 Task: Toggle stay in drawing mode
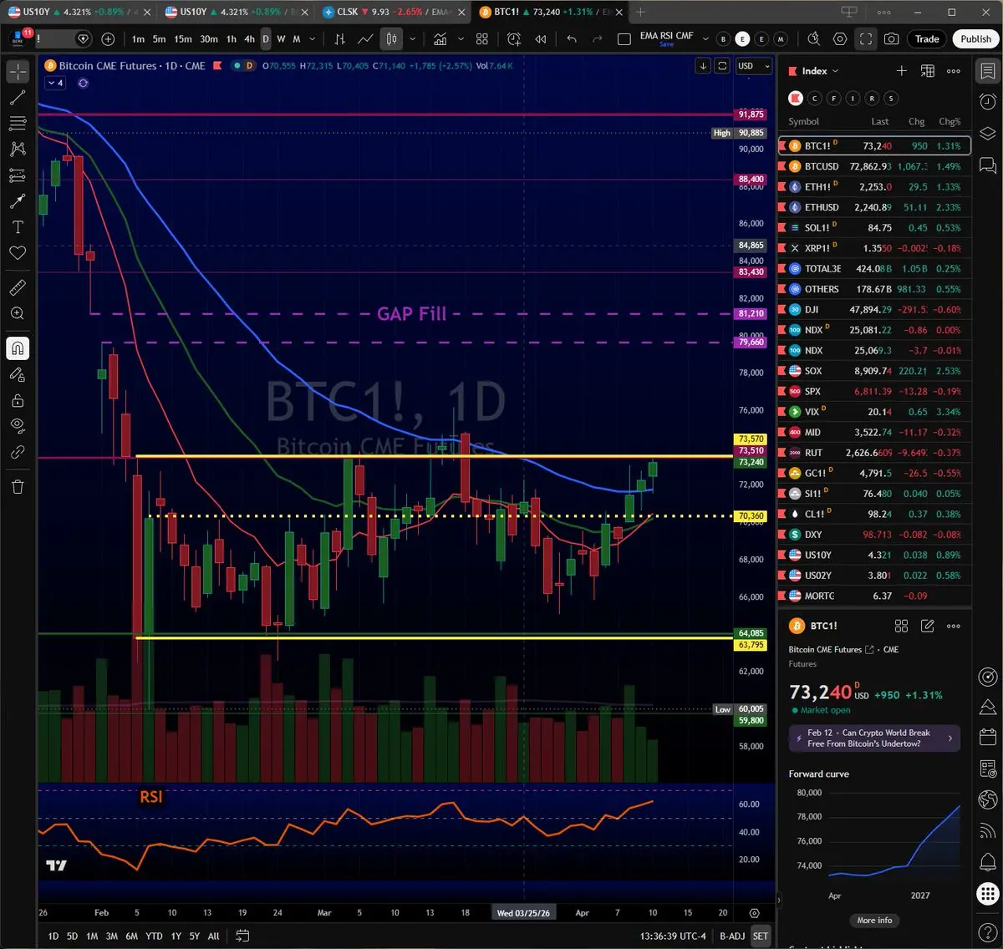coord(18,374)
